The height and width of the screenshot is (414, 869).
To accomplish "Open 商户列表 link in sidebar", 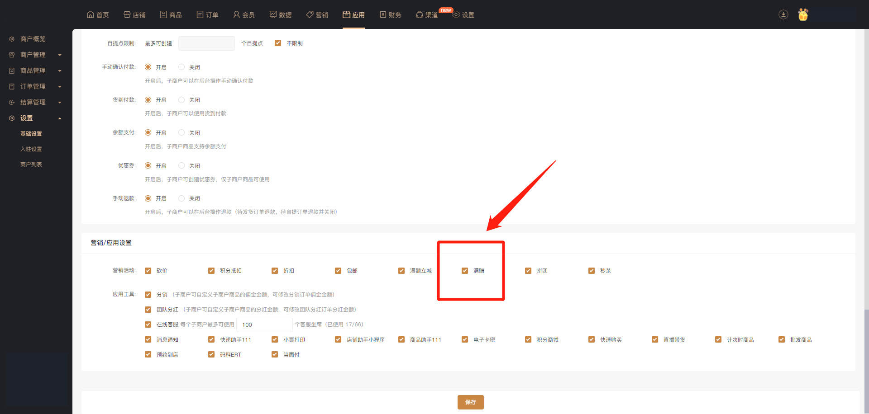I will [x=31, y=165].
